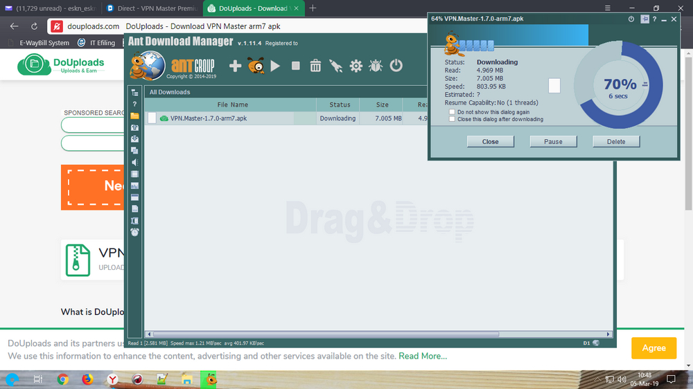This screenshot has width=693, height=389.
Task: Open the yellow folder icon in the sidebar
Action: point(135,116)
